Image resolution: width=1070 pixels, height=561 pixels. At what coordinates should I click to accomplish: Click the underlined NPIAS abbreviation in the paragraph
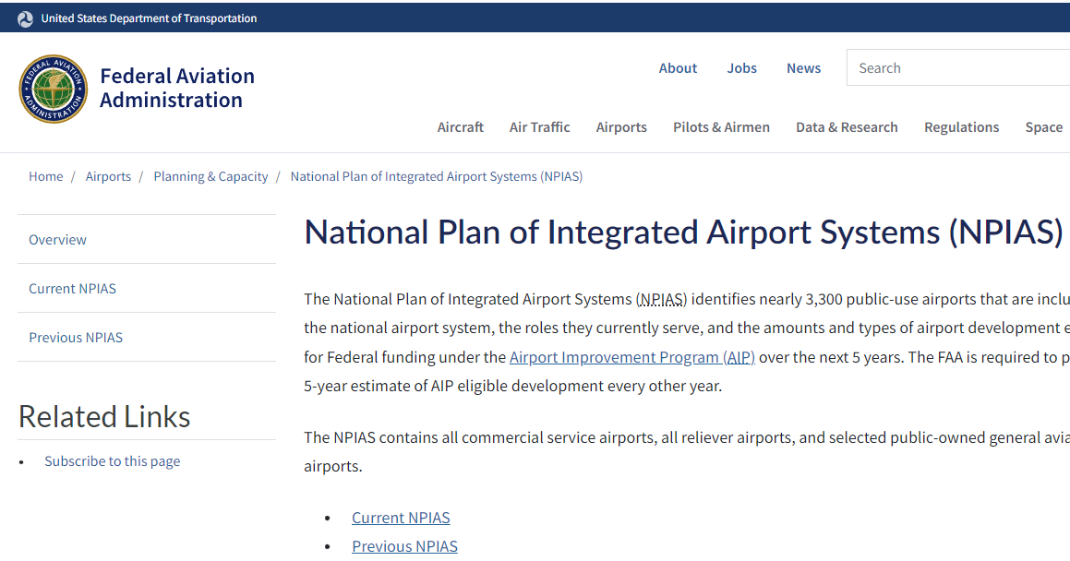coord(661,299)
